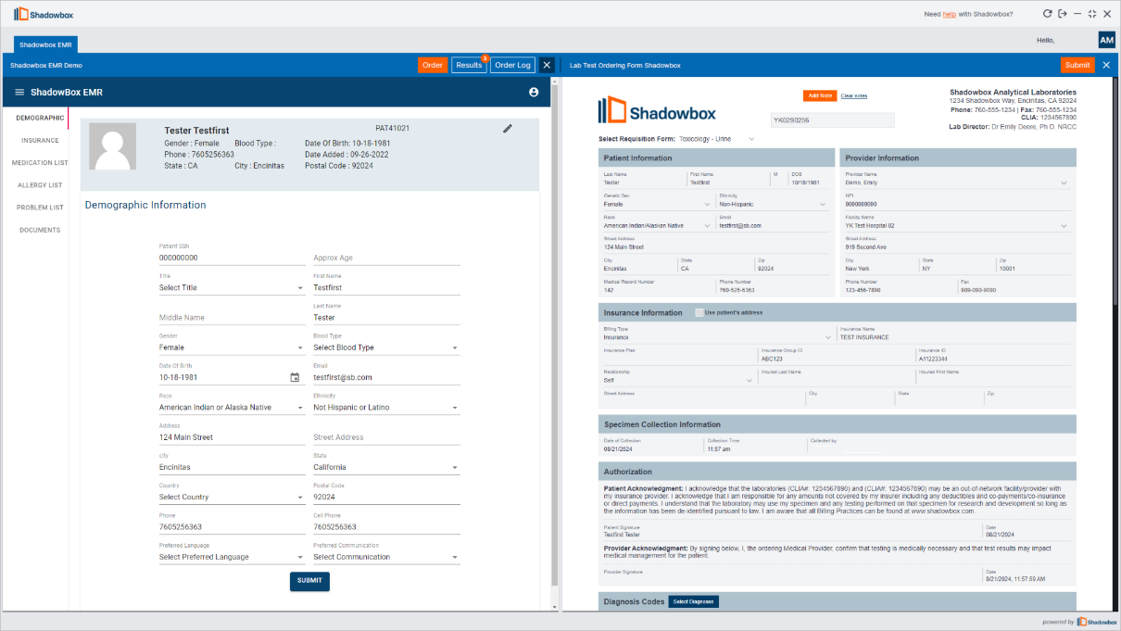1121x631 pixels.
Task: Reload Shadowbox with the refresh icon
Action: (x=1047, y=14)
